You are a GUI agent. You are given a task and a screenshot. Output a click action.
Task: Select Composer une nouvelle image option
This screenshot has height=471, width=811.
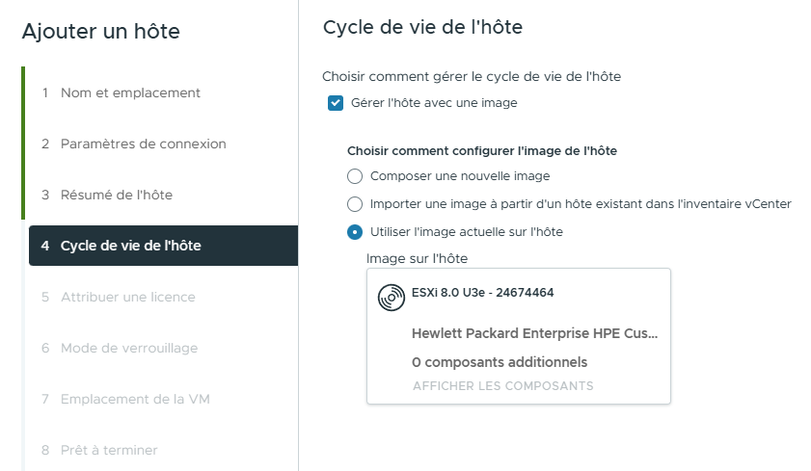pos(355,176)
